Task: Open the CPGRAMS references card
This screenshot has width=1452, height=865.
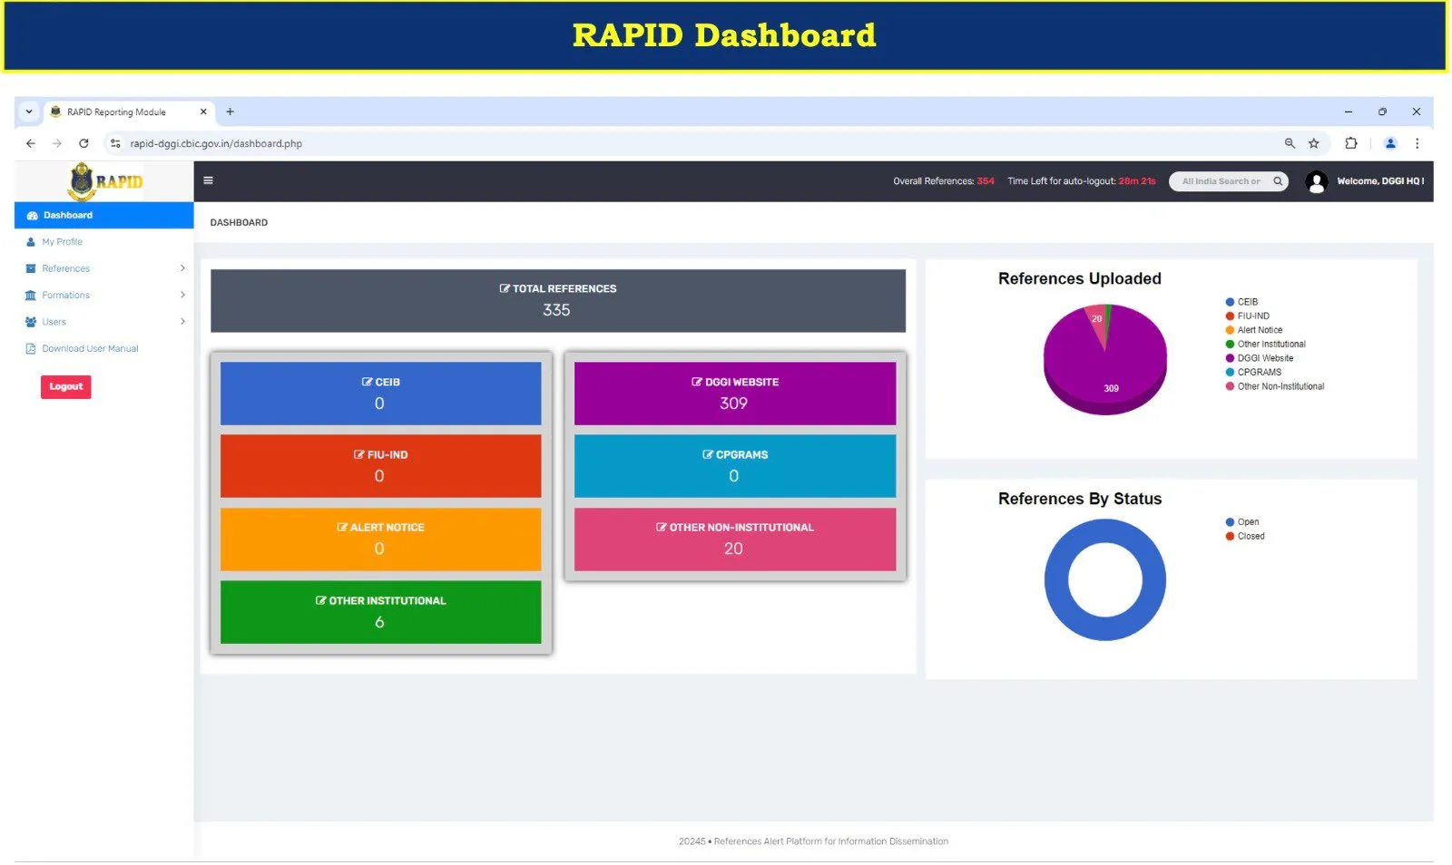Action: coord(735,466)
